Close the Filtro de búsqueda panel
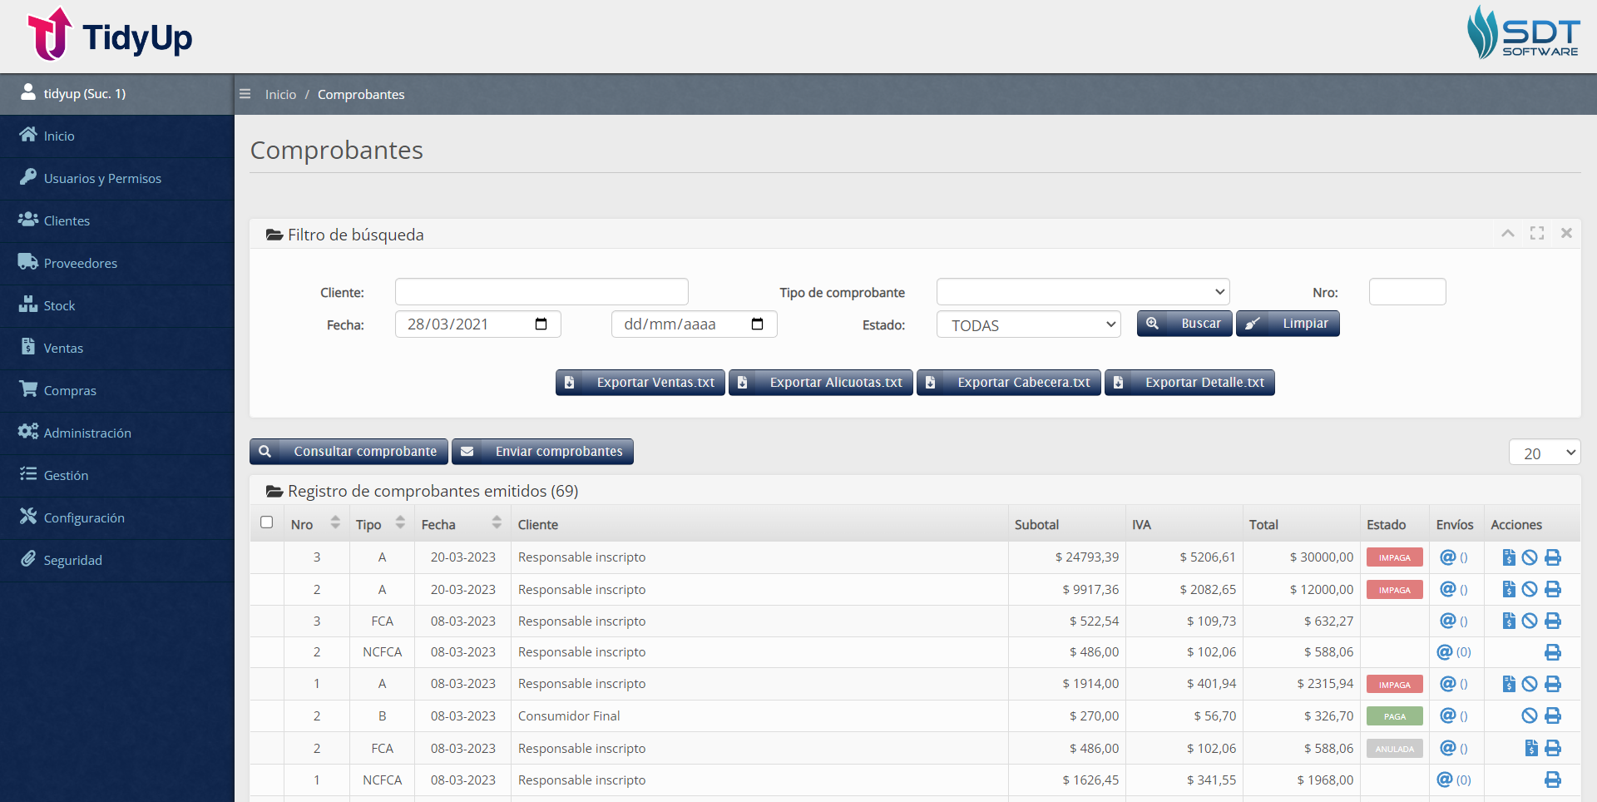Viewport: 1597px width, 802px height. [1566, 234]
